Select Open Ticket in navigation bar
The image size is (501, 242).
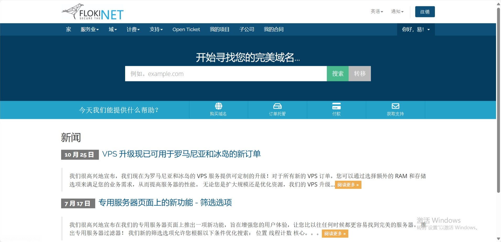pyautogui.click(x=186, y=29)
